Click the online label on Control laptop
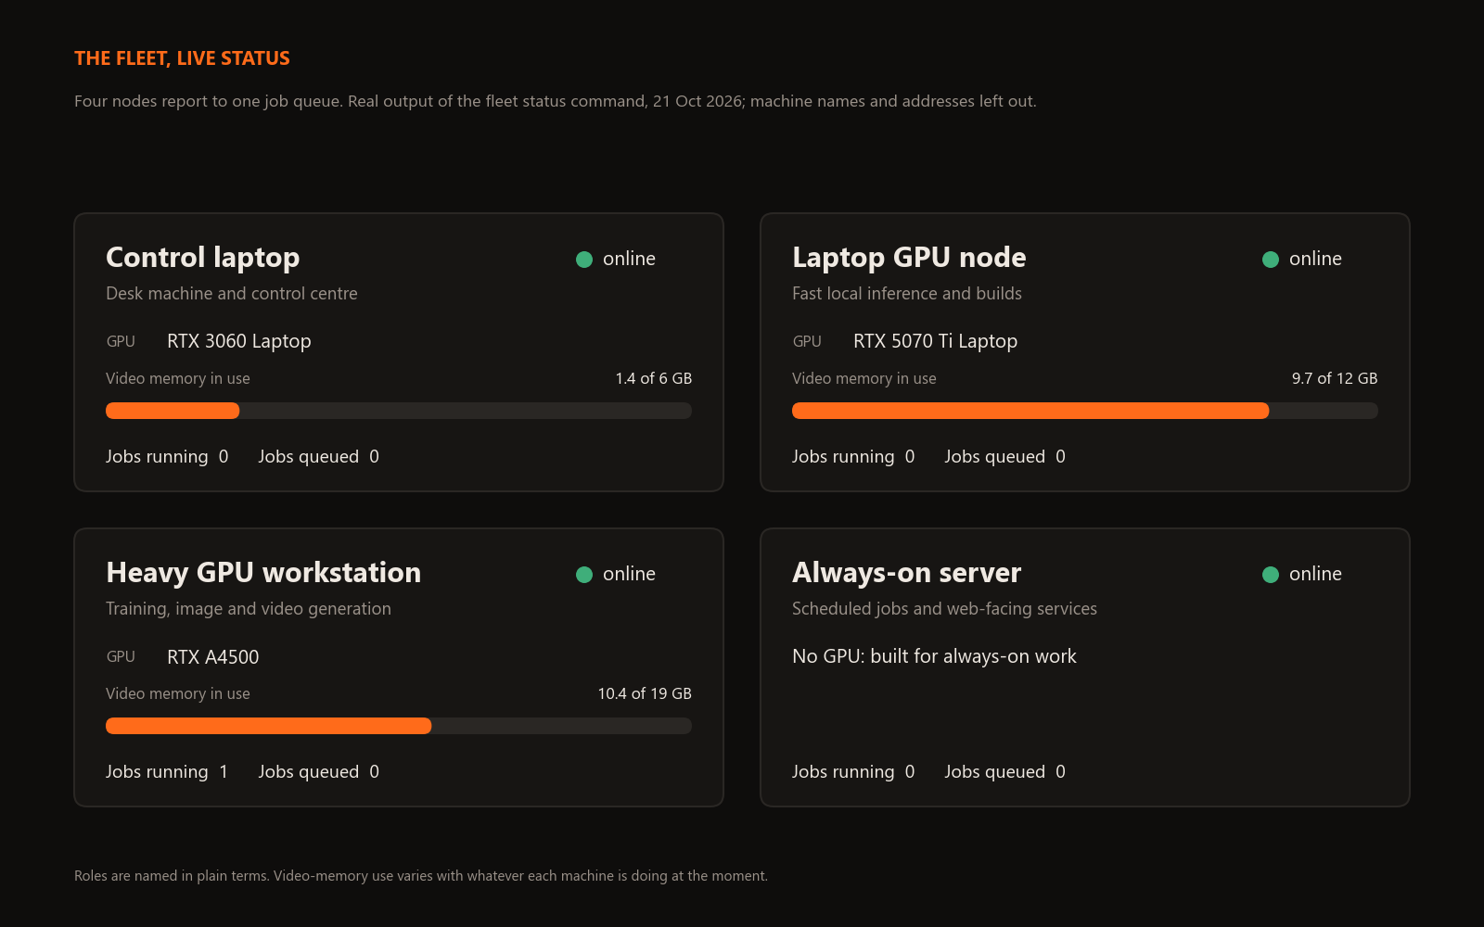The image size is (1484, 927). pyautogui.click(x=629, y=259)
